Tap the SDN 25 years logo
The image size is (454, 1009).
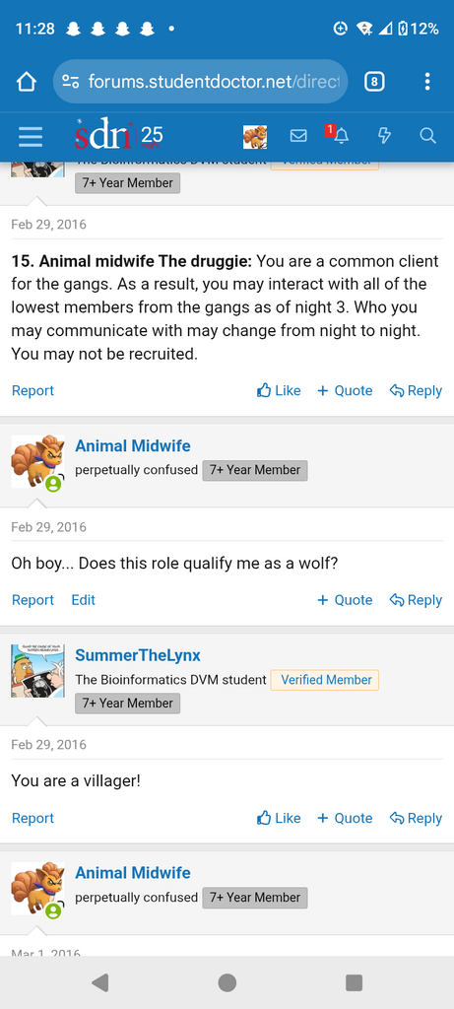(119, 134)
